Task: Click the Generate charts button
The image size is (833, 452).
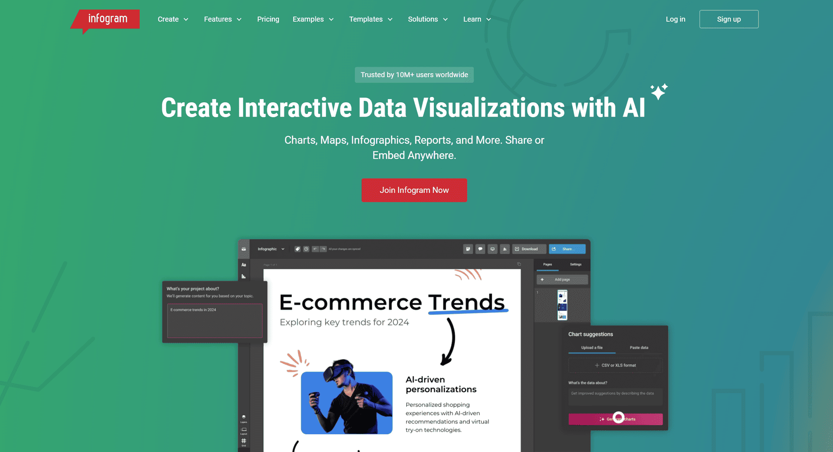Action: [615, 419]
